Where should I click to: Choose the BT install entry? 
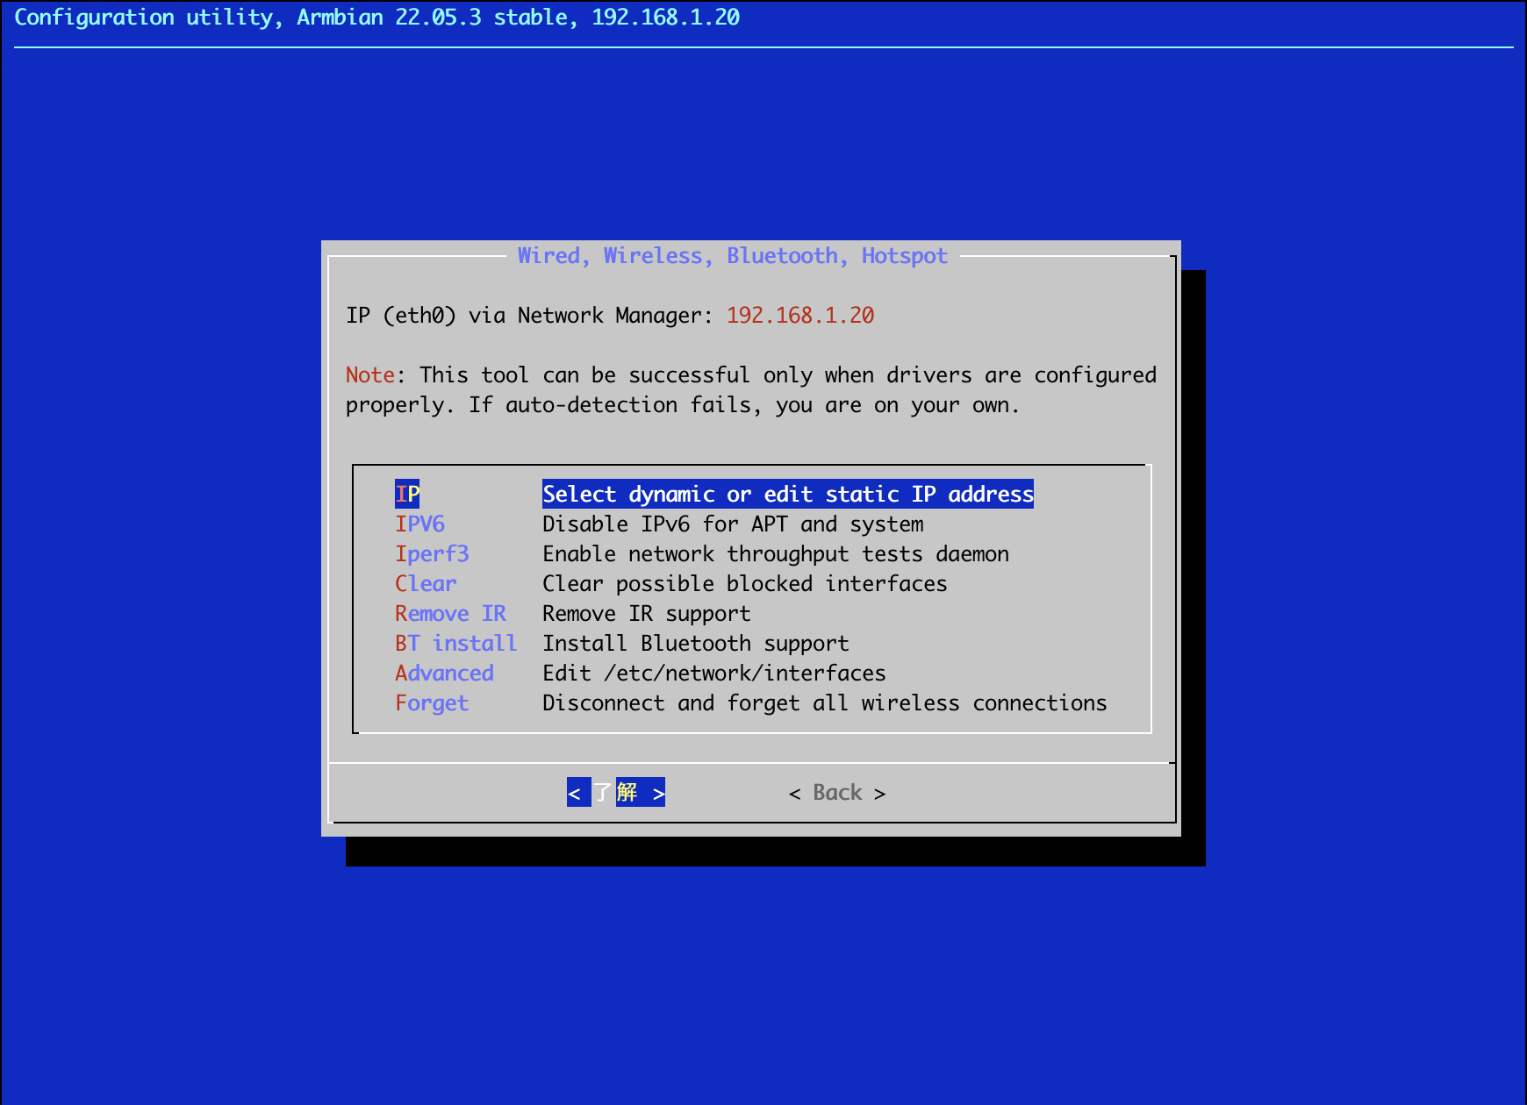pyautogui.click(x=455, y=643)
